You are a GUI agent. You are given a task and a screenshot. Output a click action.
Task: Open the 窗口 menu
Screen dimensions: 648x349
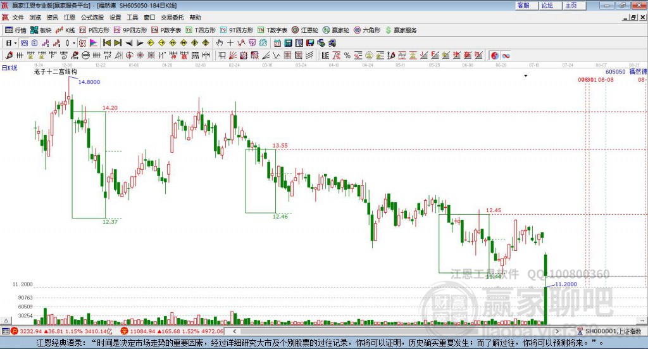(149, 17)
